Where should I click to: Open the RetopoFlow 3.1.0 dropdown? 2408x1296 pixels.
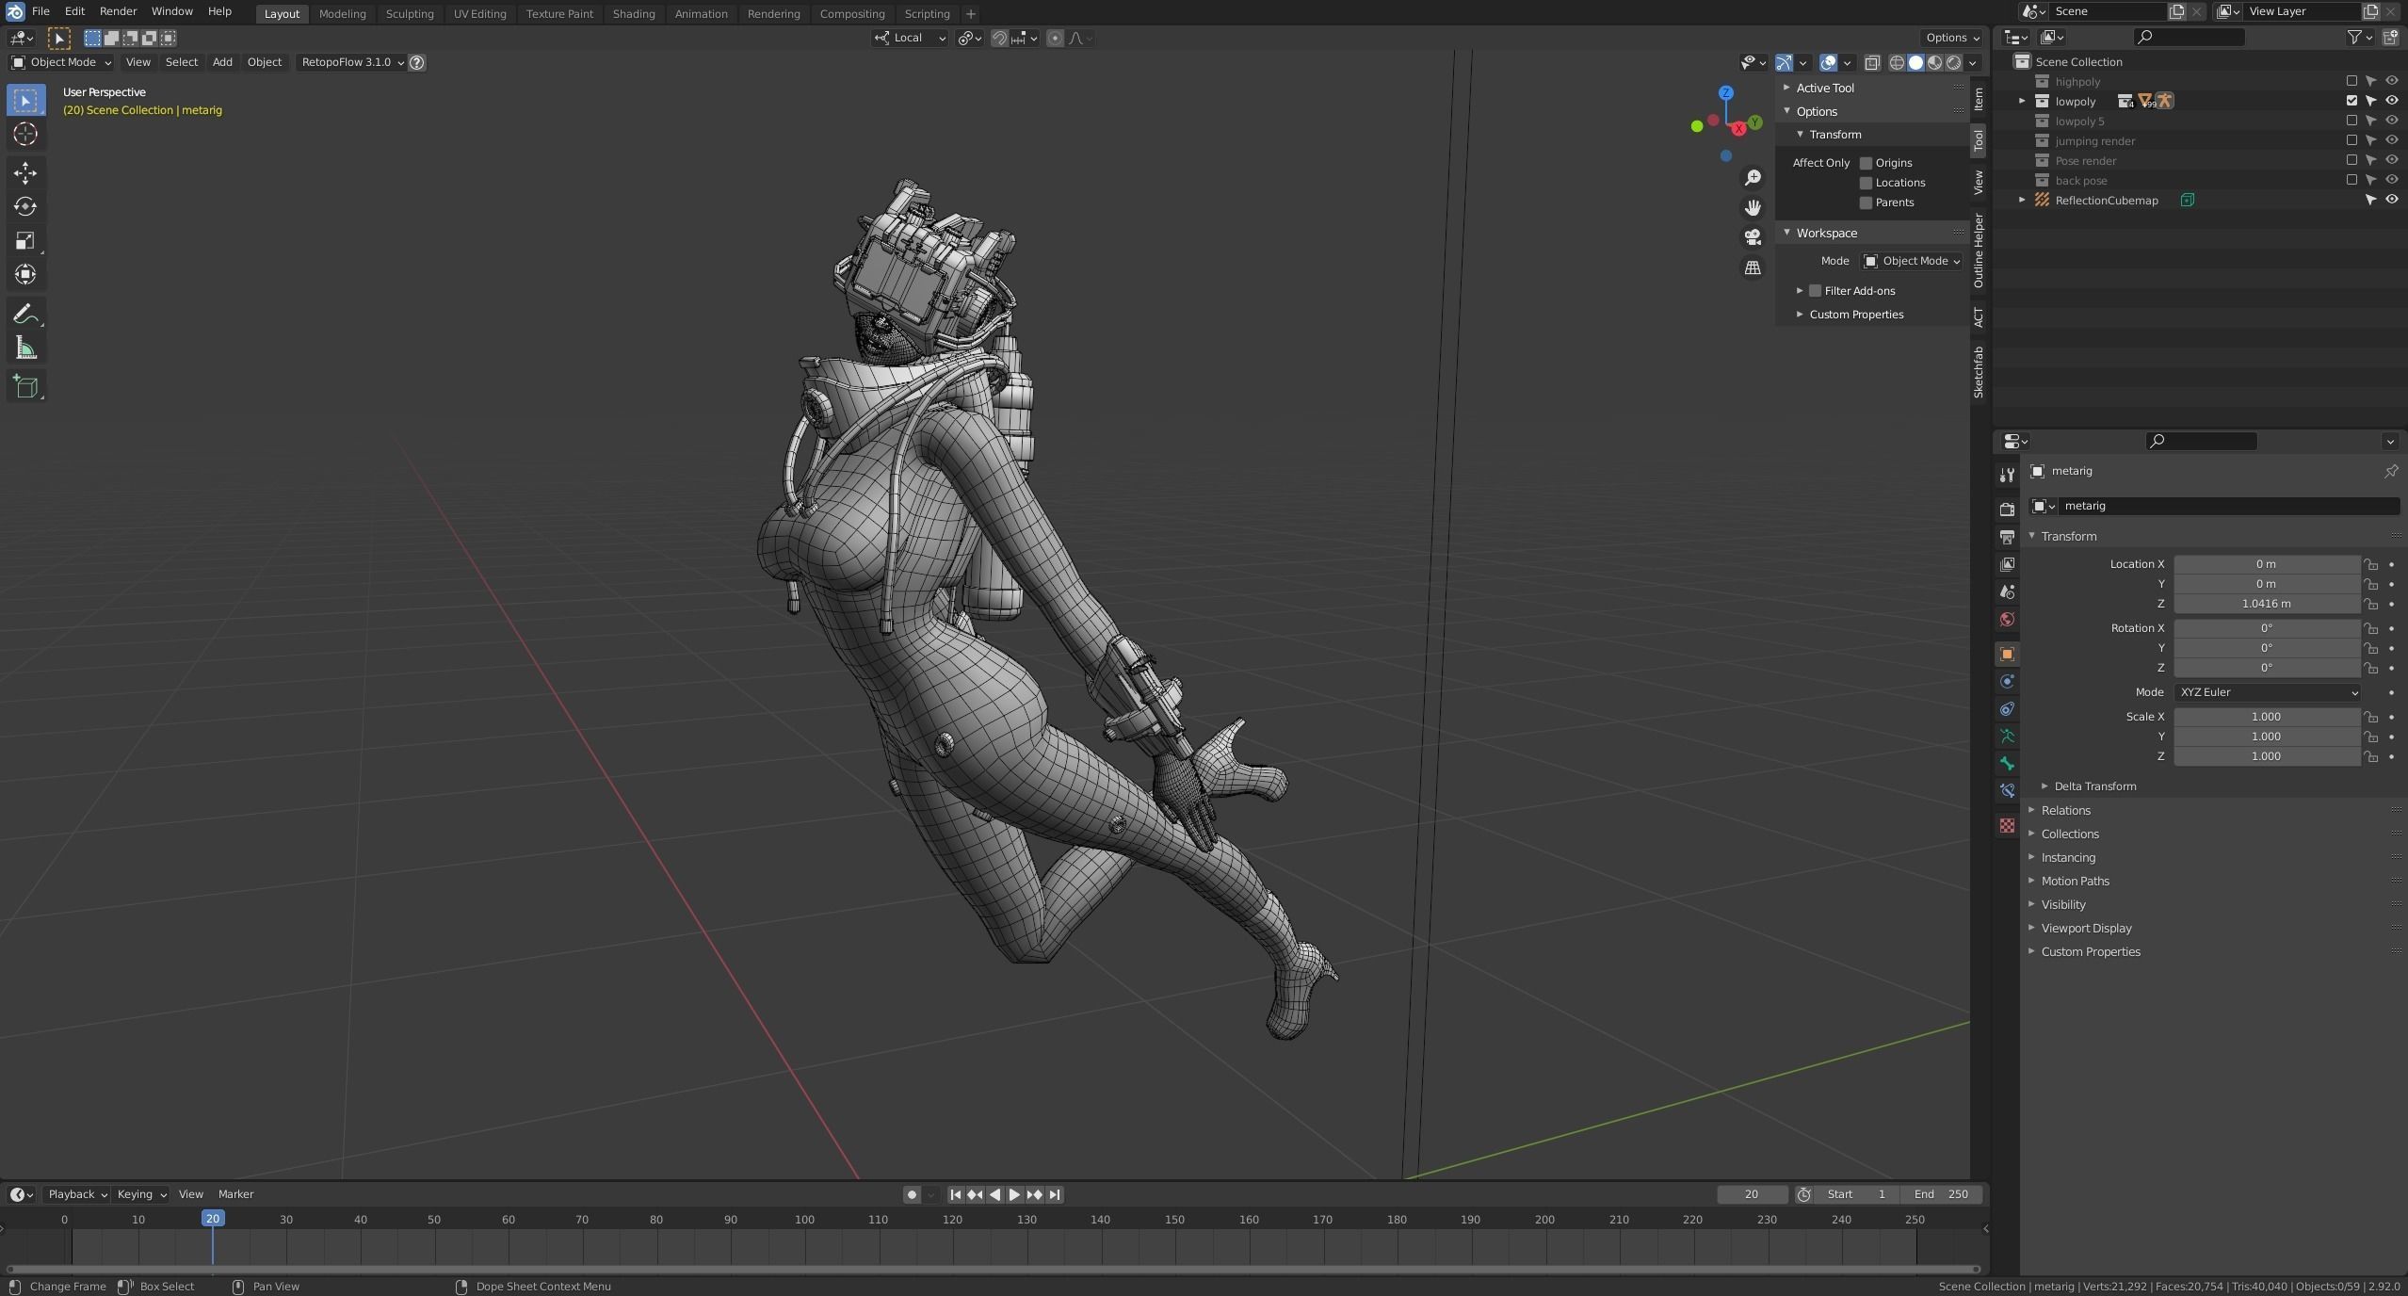pos(352,62)
